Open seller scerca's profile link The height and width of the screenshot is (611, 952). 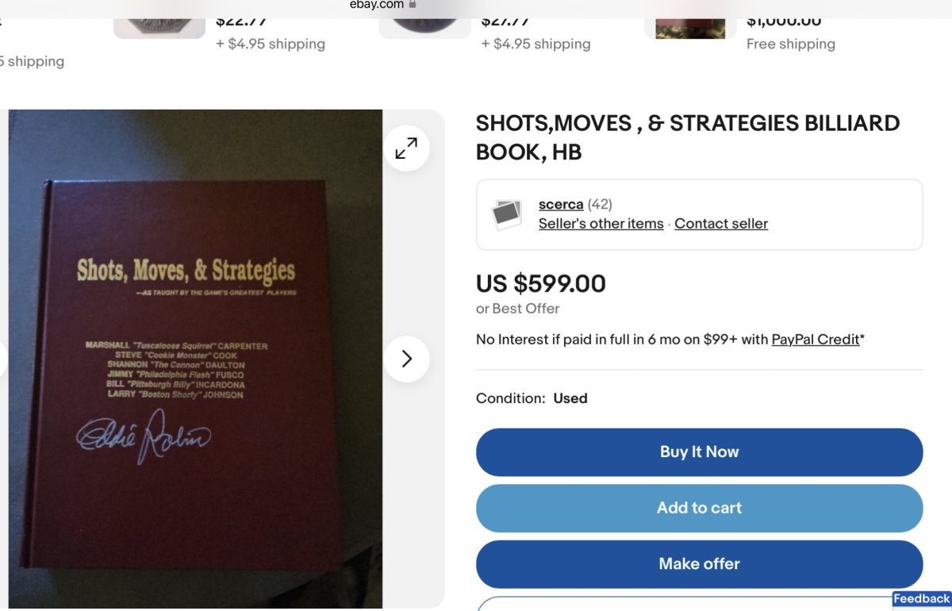coord(560,205)
